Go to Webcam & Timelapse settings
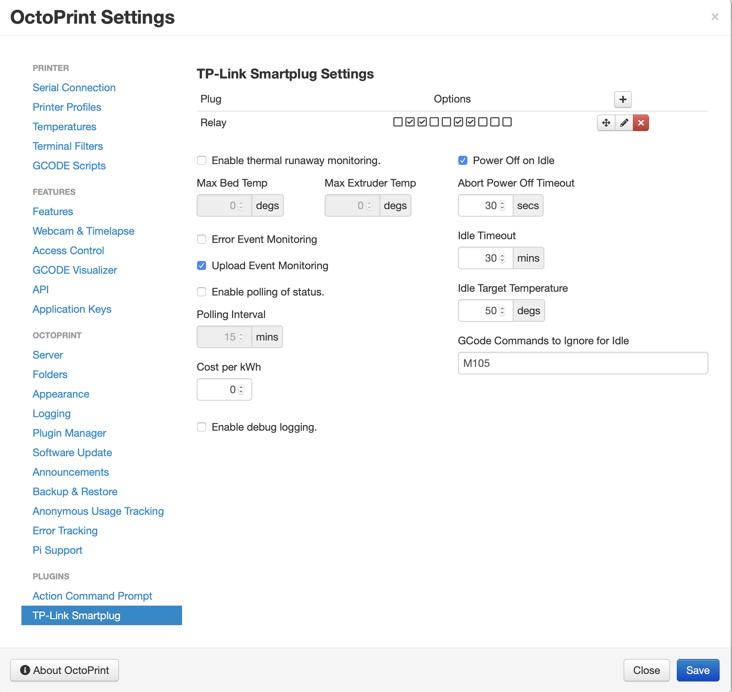 point(83,231)
